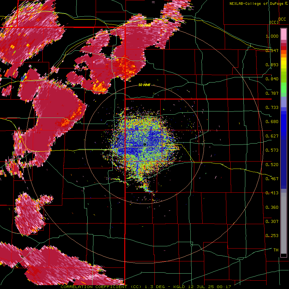The width and height of the screenshot is (289, 289).
Task: Click the 0.627 colorbar value
Action: tap(272, 136)
